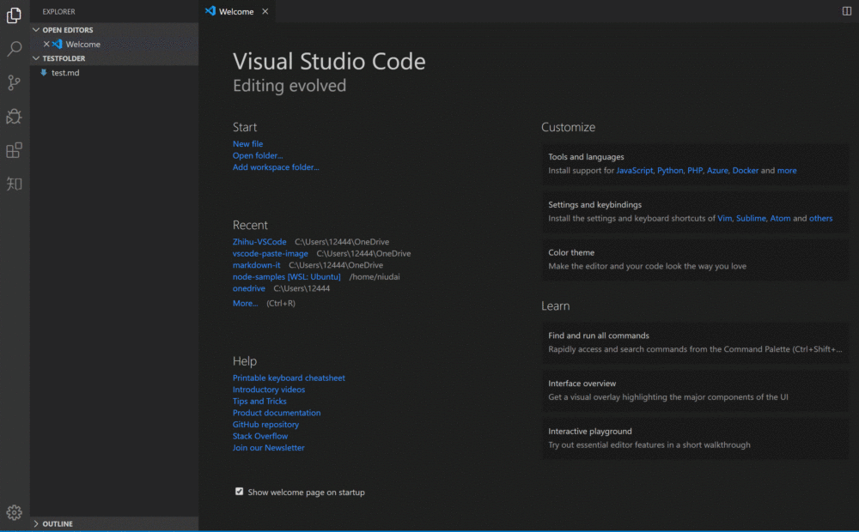Open the Source Control view

13,82
